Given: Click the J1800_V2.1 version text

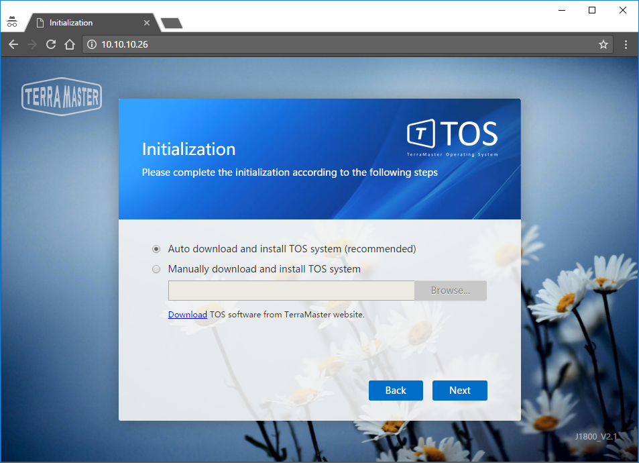Looking at the screenshot, I should pyautogui.click(x=596, y=436).
